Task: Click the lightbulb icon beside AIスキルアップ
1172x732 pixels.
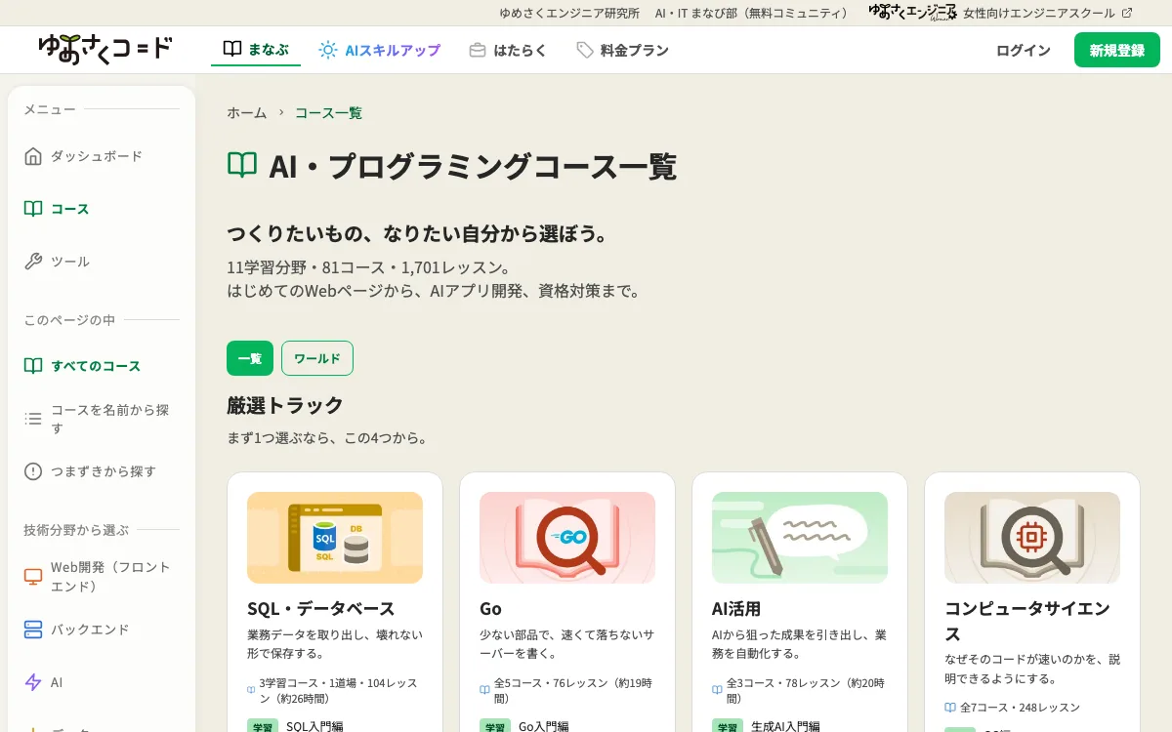Action: tap(328, 50)
